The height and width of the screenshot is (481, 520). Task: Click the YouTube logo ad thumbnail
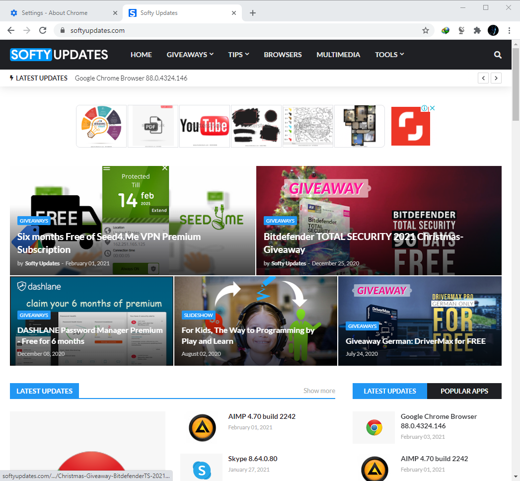205,126
